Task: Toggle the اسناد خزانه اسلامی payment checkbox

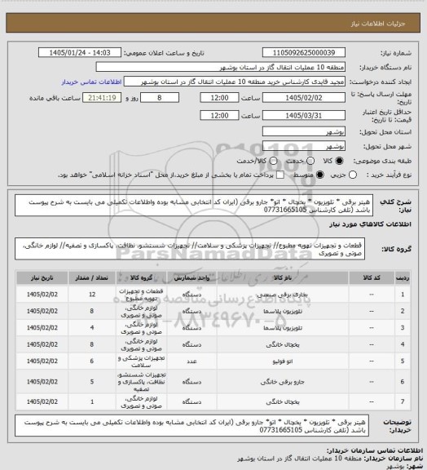Action: tap(280, 175)
